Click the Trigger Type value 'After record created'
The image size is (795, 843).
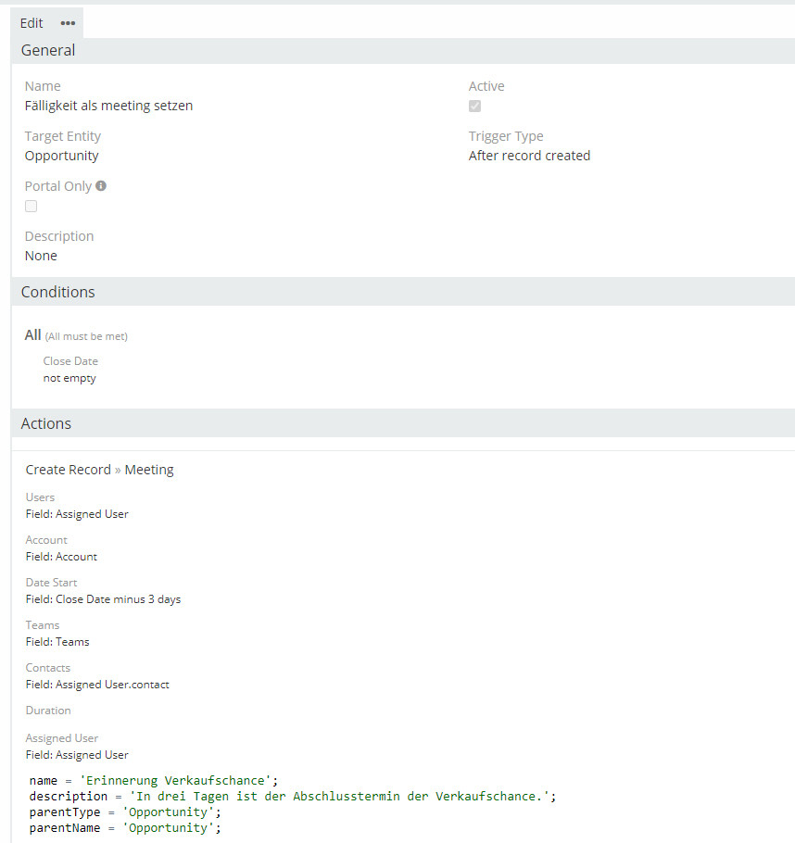pos(529,156)
